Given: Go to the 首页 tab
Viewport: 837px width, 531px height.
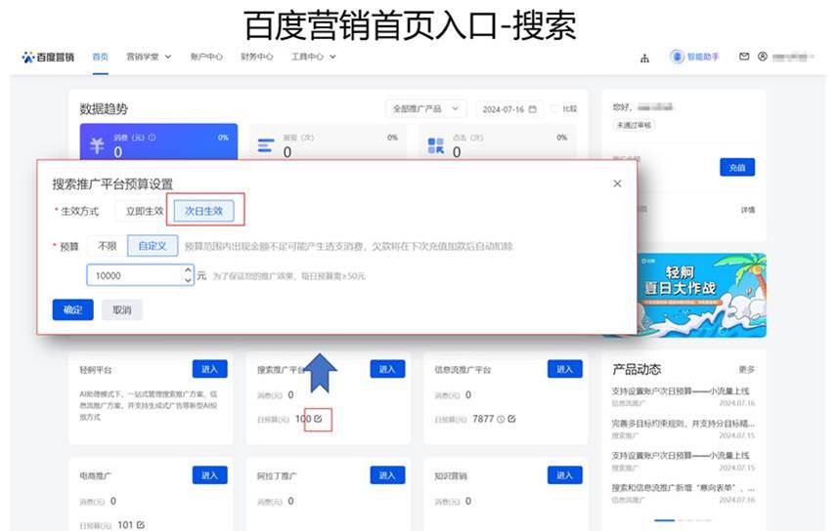Looking at the screenshot, I should (101, 57).
